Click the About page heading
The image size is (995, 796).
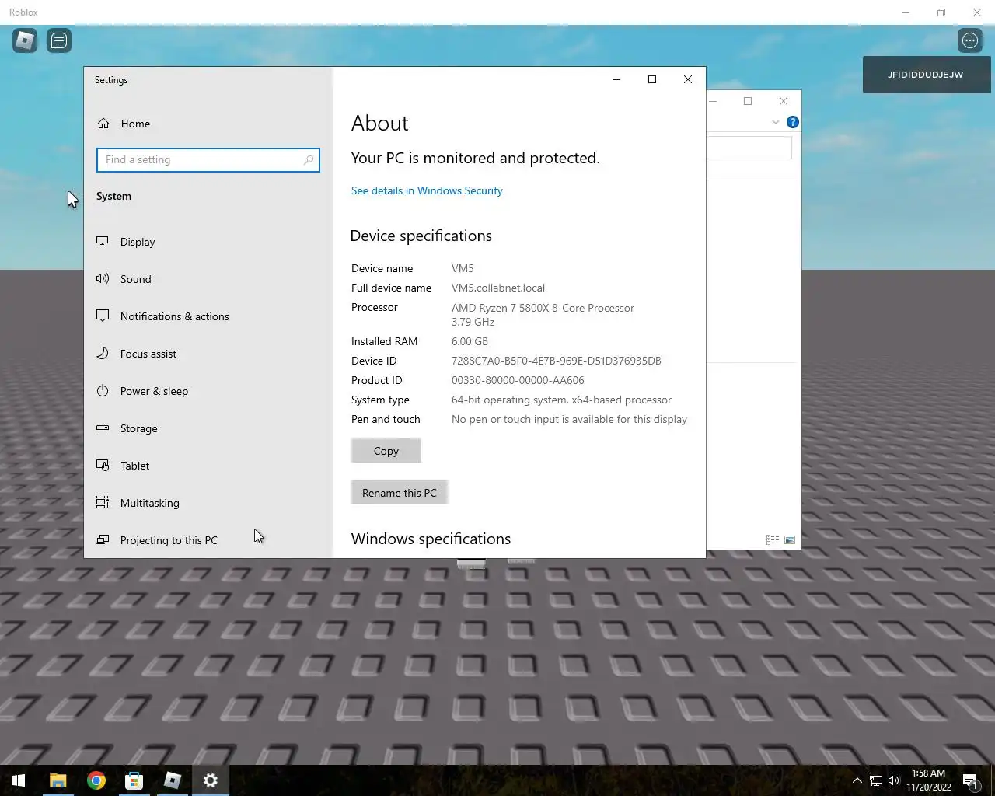pyautogui.click(x=379, y=123)
